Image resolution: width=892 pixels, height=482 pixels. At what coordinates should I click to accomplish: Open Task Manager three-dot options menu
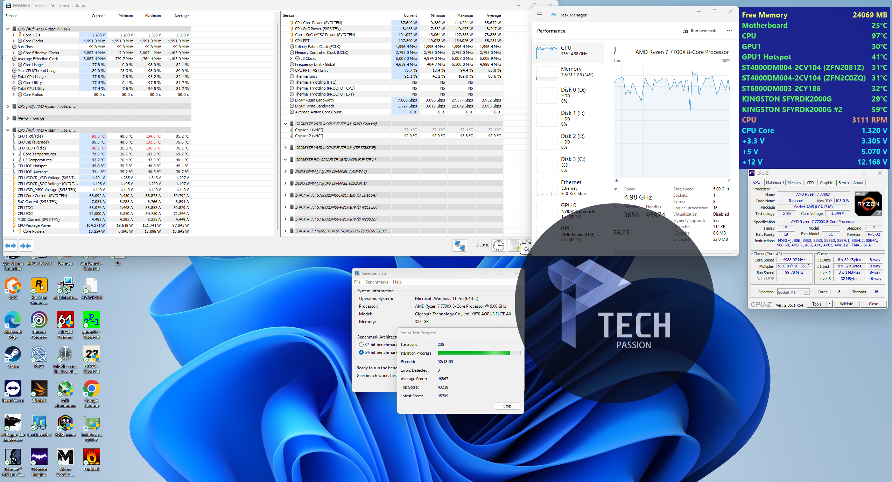coord(729,31)
